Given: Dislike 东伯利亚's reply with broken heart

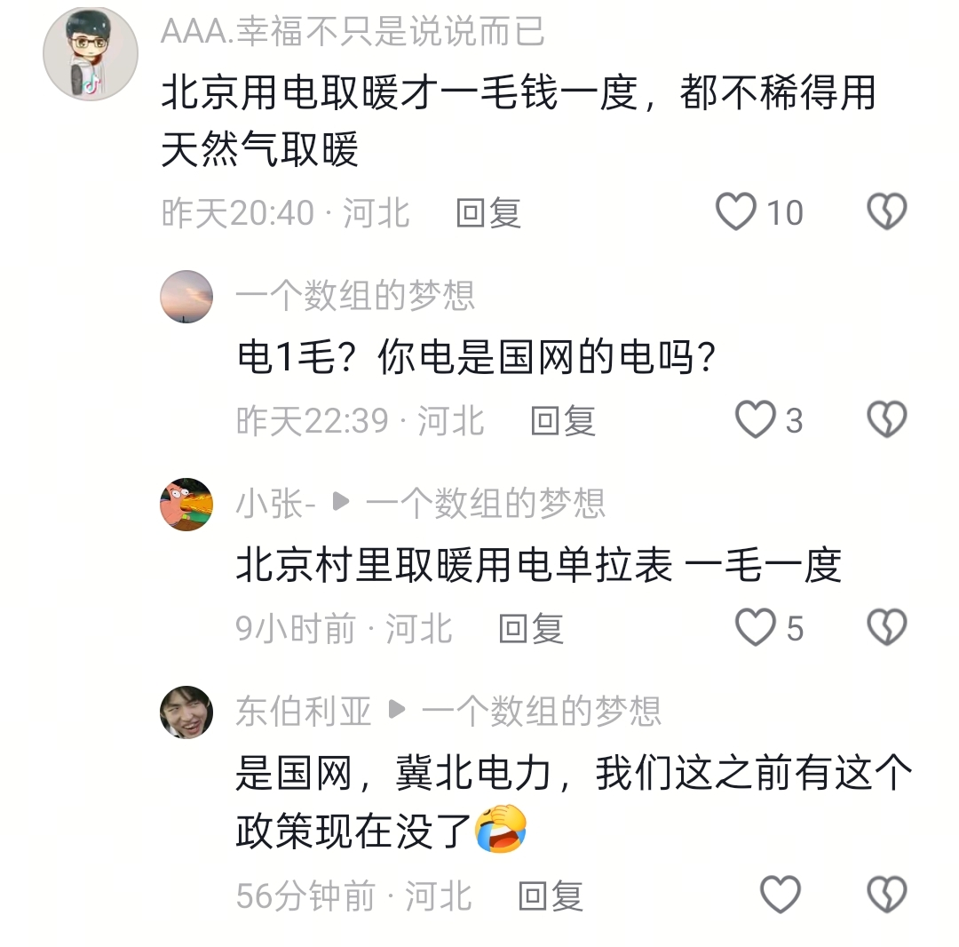Looking at the screenshot, I should 886,895.
